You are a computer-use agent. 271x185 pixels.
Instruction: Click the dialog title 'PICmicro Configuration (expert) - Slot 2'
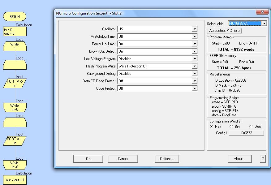pyautogui.click(x=89, y=13)
